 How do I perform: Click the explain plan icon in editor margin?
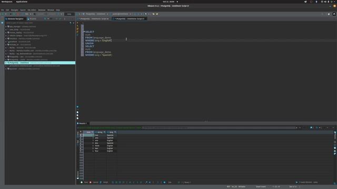[77, 35]
